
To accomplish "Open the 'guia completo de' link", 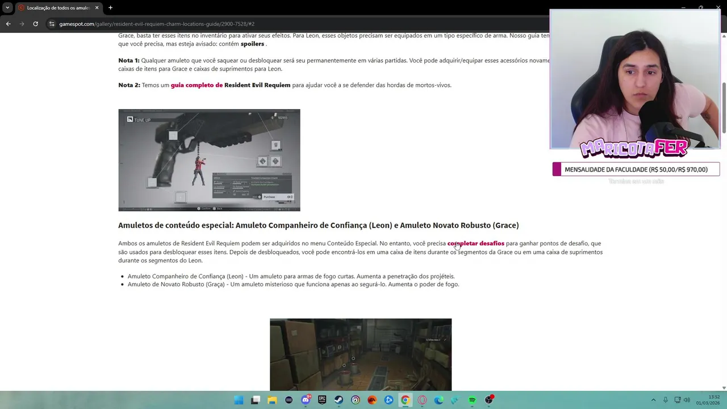I will 197,85.
